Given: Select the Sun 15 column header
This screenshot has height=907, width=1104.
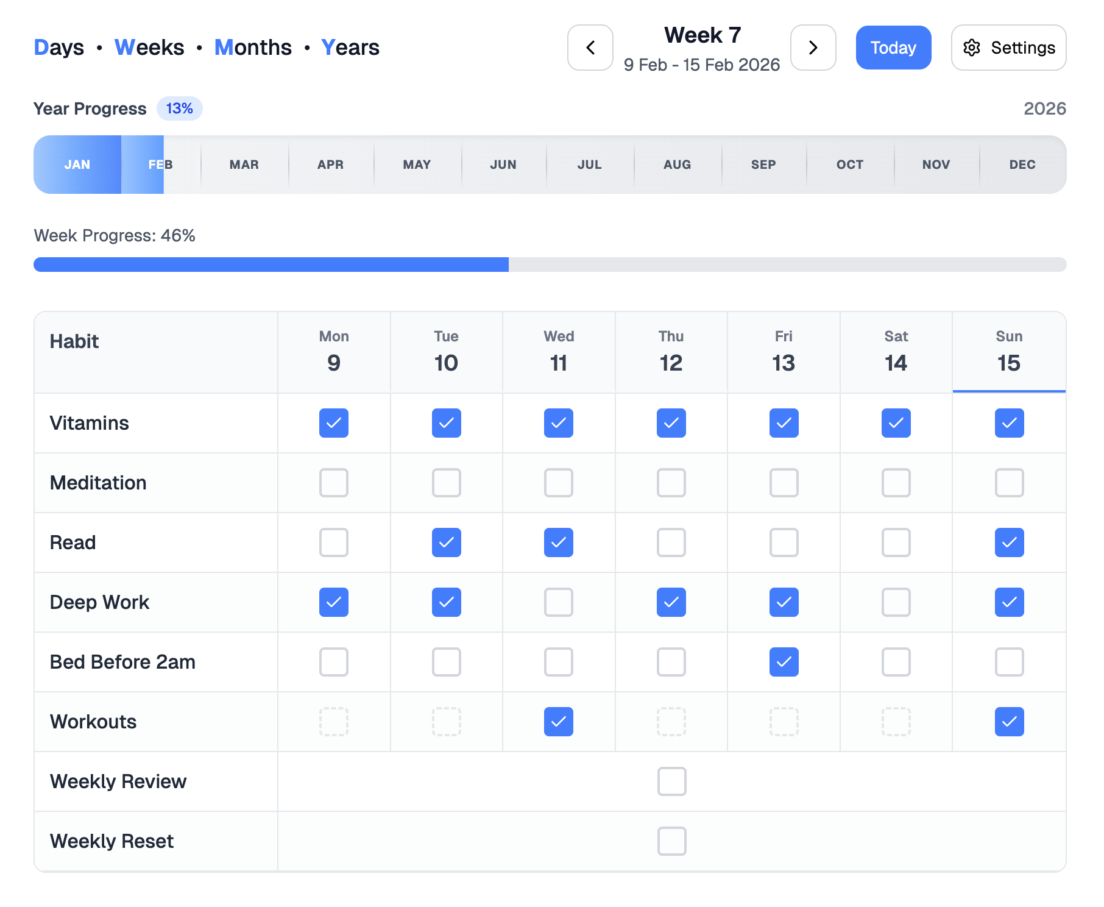Looking at the screenshot, I should point(1009,352).
